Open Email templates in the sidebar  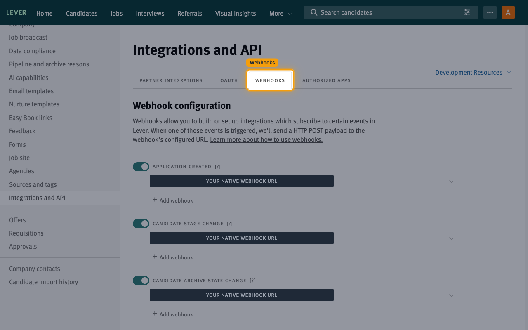[x=31, y=91]
